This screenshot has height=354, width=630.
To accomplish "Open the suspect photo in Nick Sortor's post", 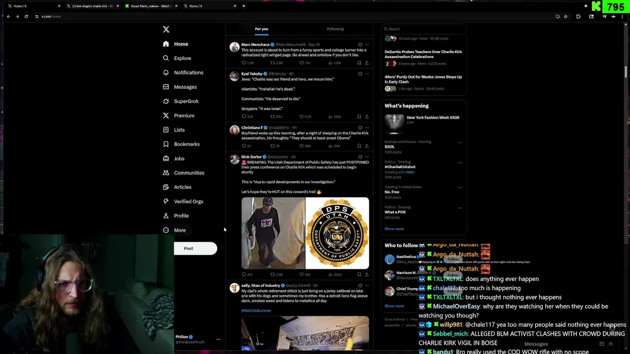I will click(x=273, y=233).
